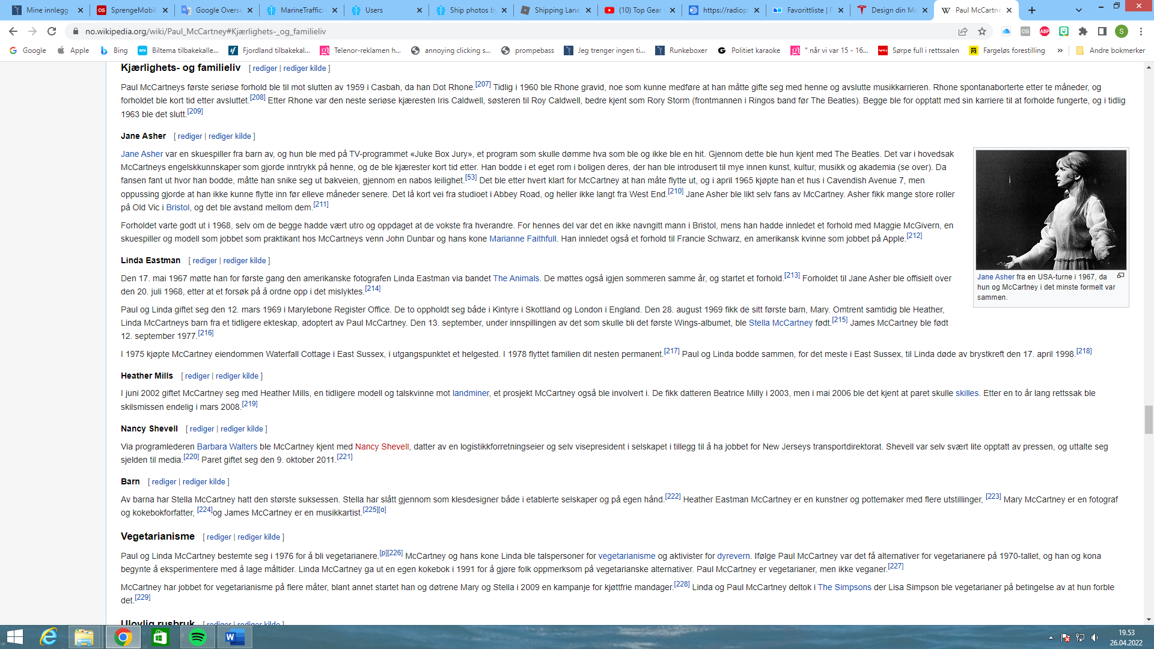
Task: Click the page vertical scrollbar thumb
Action: pos(1149,419)
